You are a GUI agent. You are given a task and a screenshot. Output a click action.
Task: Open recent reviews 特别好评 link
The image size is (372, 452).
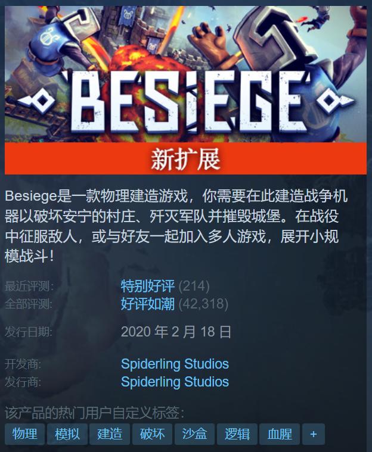[x=147, y=286]
